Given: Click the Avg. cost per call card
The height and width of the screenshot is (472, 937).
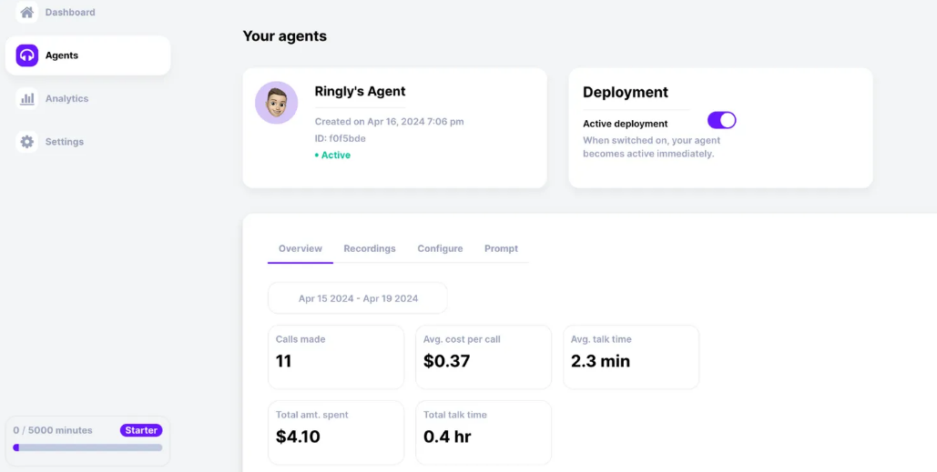Looking at the screenshot, I should (x=484, y=357).
